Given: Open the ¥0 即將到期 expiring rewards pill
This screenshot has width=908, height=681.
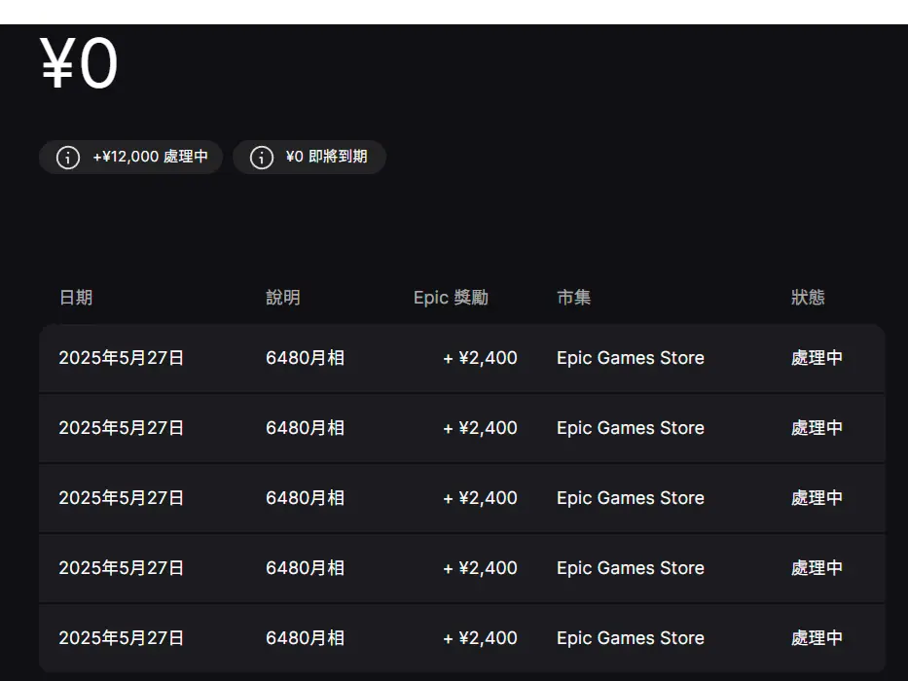Looking at the screenshot, I should 309,157.
